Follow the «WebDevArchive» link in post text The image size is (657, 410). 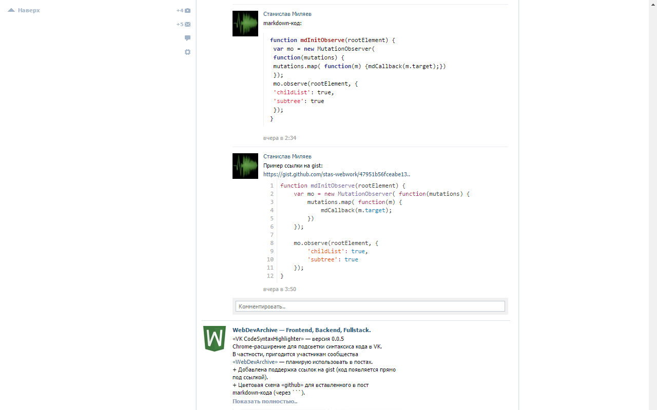pyautogui.click(x=255, y=362)
